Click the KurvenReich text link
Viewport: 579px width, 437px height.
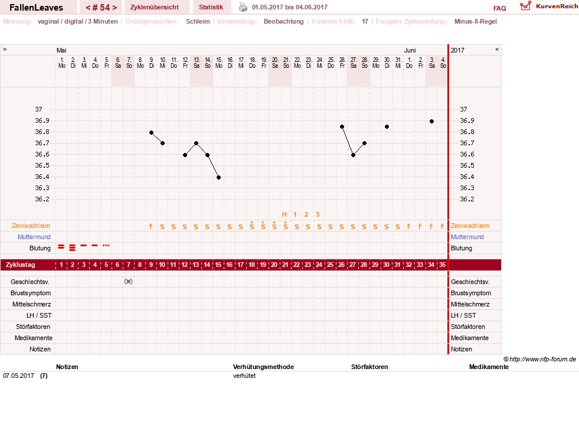[x=557, y=6]
